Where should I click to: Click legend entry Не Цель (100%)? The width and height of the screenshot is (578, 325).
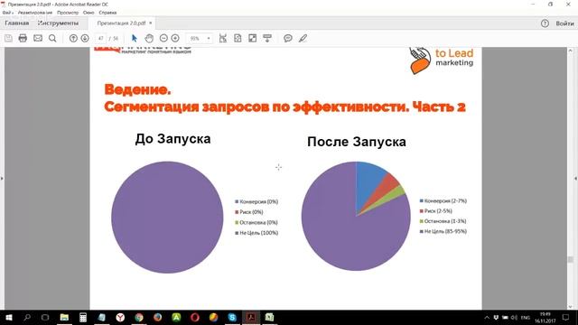(x=256, y=233)
